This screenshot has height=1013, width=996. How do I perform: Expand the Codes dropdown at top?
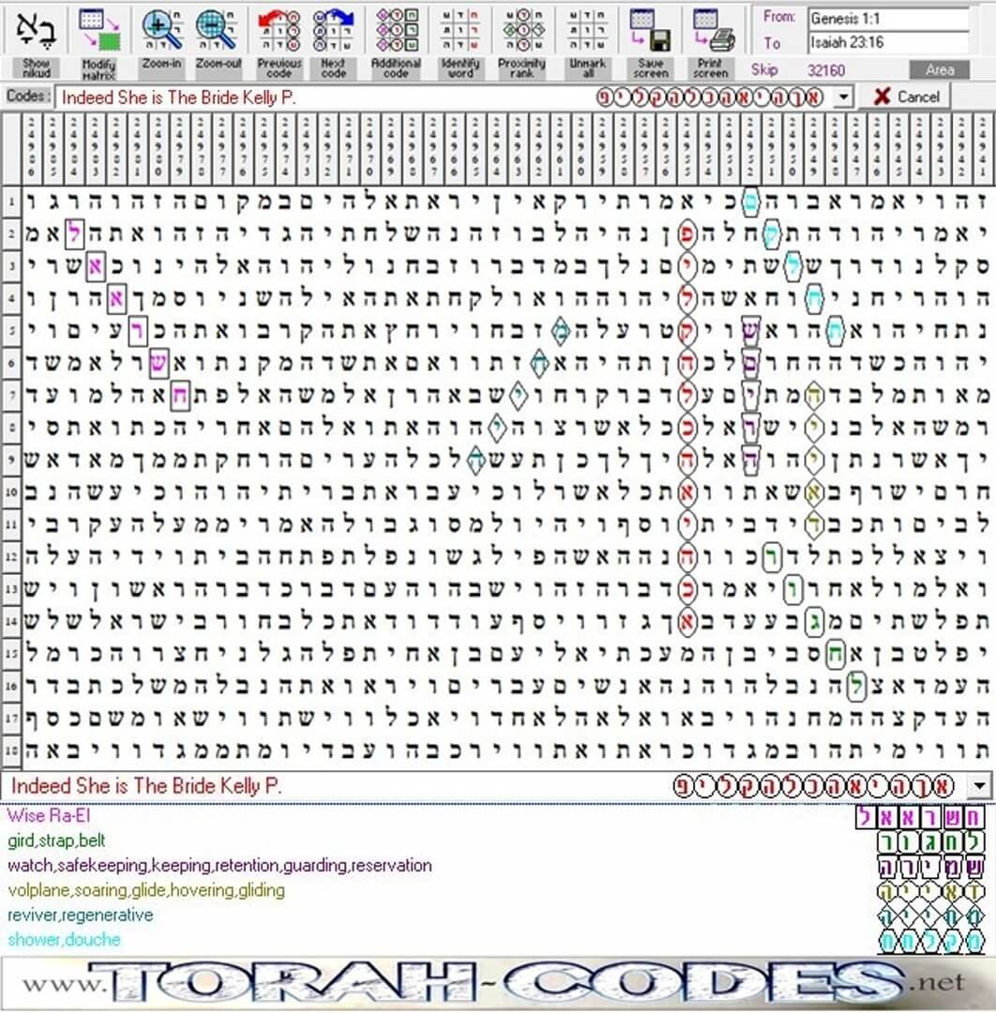(843, 98)
